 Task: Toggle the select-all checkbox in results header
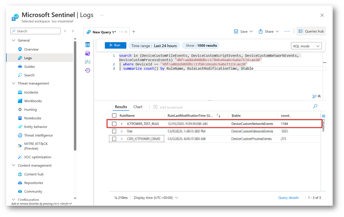tap(114, 115)
